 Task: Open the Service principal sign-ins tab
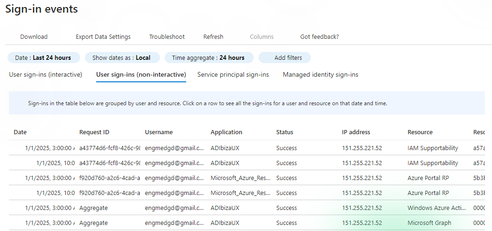coord(233,74)
